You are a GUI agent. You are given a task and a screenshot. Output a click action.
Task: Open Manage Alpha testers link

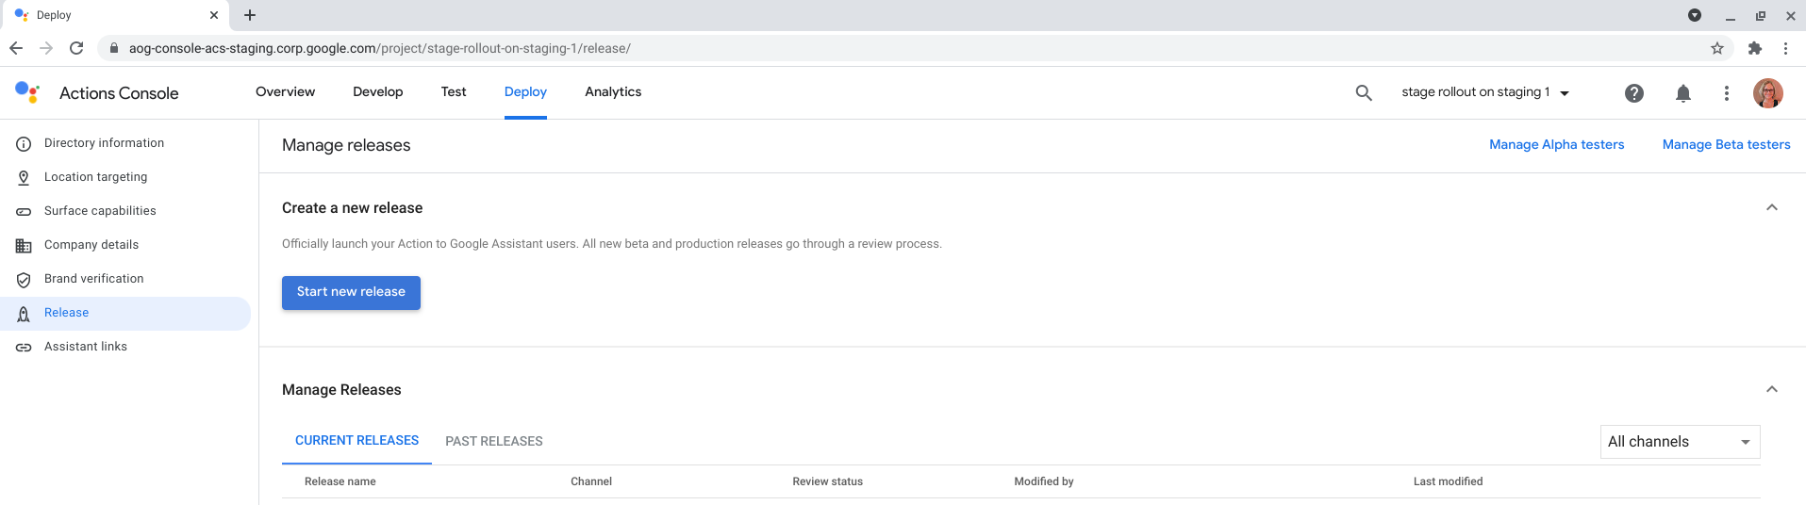coord(1556,144)
